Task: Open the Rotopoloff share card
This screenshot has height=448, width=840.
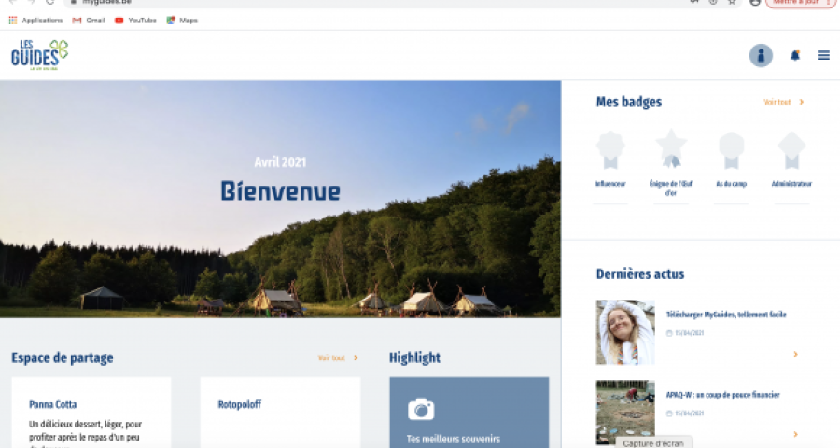Action: 280,413
